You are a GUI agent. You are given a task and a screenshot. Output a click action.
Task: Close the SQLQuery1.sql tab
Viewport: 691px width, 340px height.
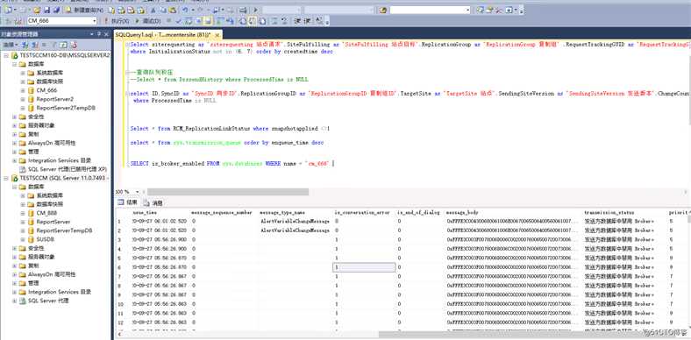click(x=217, y=35)
